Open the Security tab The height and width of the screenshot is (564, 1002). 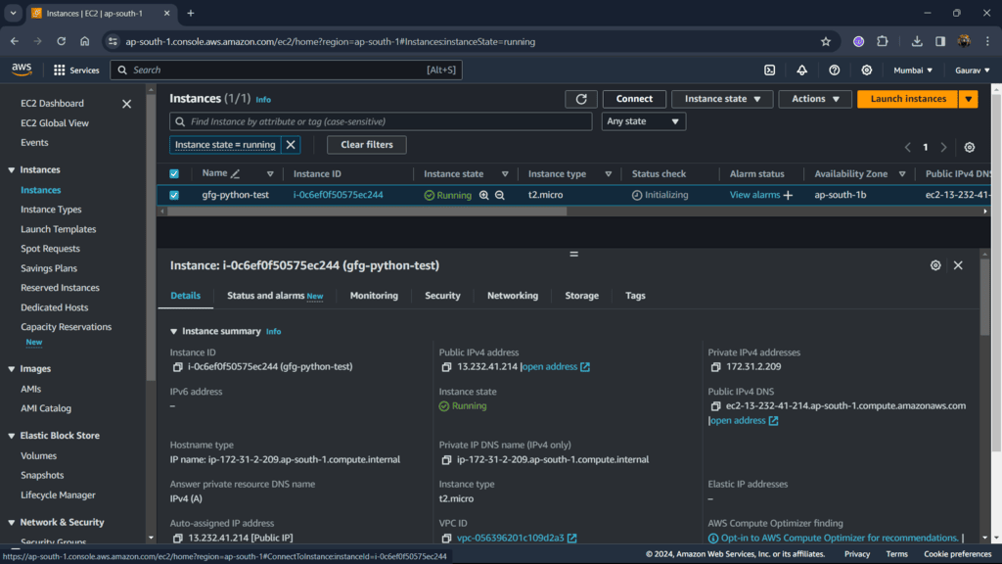tap(442, 296)
